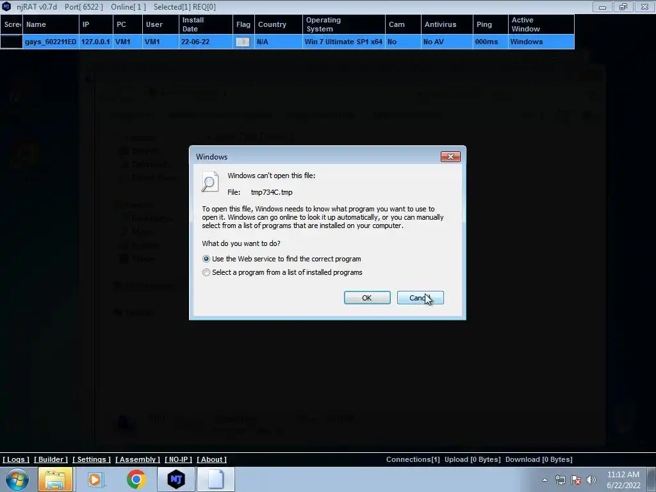Open Windows Explorer from taskbar

tap(55, 479)
